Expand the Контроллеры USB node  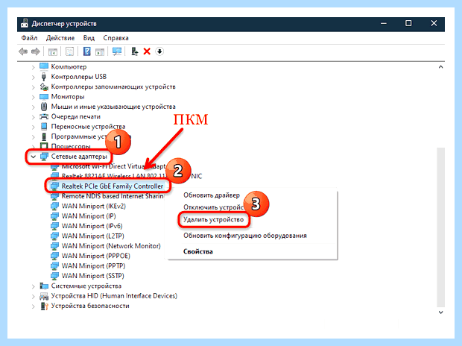34,77
